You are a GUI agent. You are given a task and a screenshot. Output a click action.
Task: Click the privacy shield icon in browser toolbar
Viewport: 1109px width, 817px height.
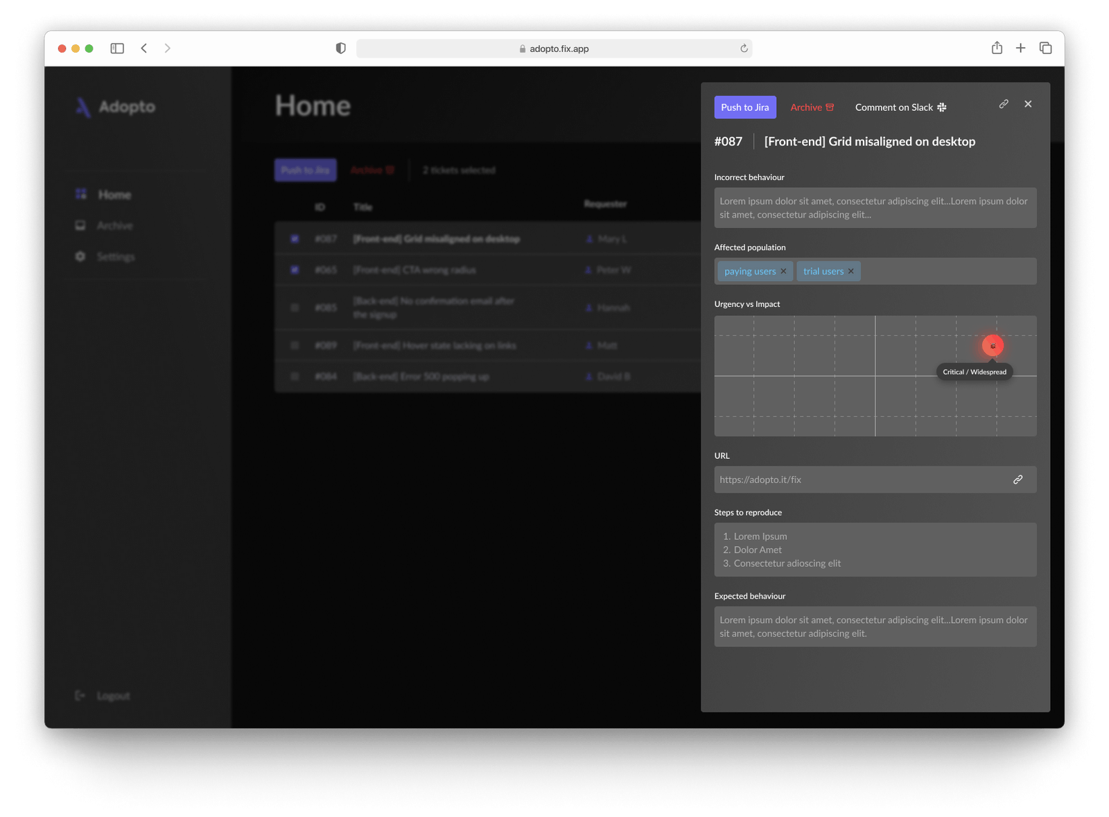point(340,49)
